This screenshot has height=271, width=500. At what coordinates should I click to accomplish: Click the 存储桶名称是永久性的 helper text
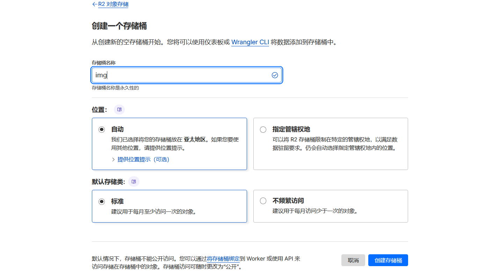coord(115,88)
